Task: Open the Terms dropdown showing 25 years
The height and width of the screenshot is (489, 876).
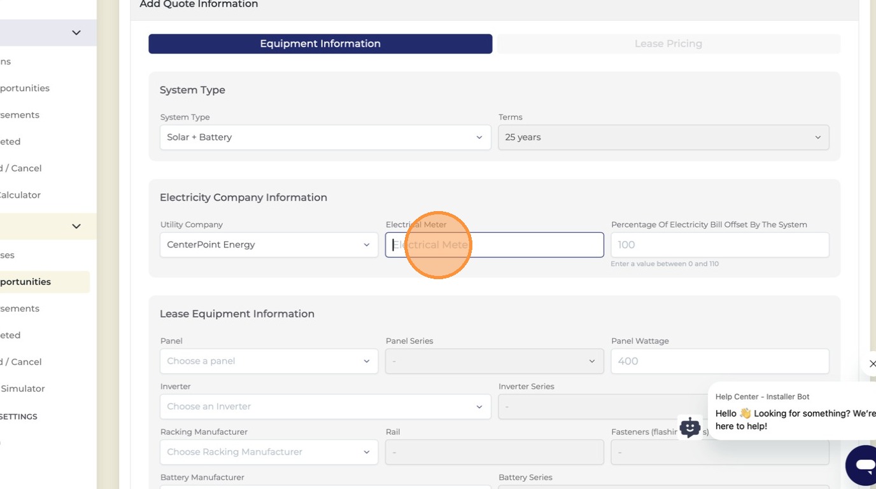Action: click(663, 137)
